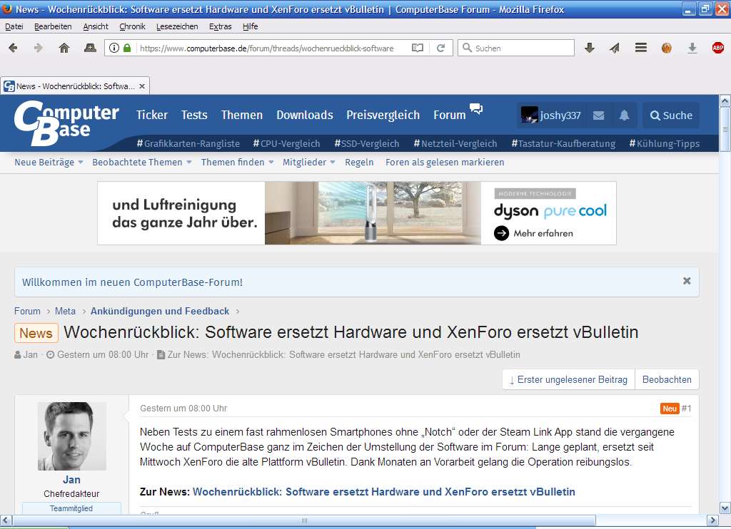Click the clock icon next to Gestern

click(51, 355)
